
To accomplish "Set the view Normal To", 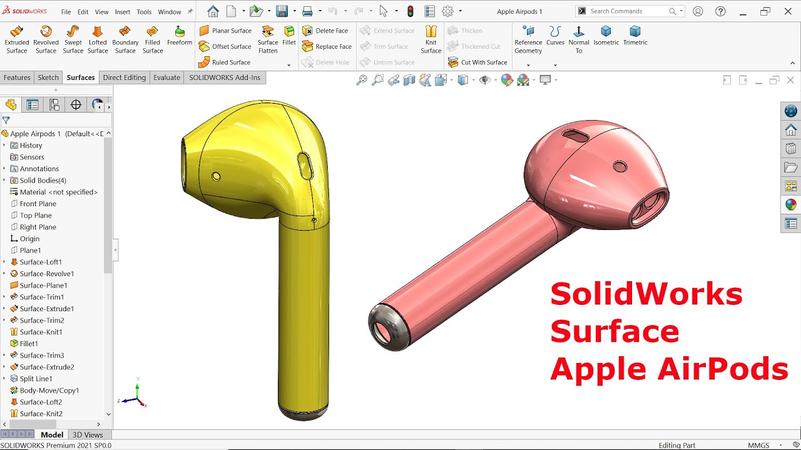I will coord(579,39).
